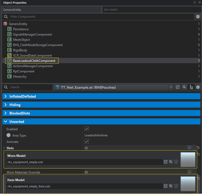
Task: Open property panel settings gear
Action: click(198, 87)
